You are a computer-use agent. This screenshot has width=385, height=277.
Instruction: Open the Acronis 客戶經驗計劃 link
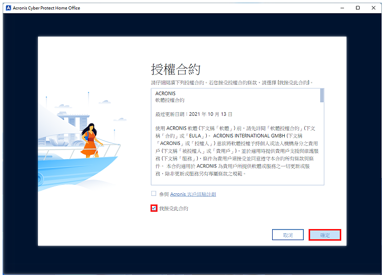pos(193,194)
